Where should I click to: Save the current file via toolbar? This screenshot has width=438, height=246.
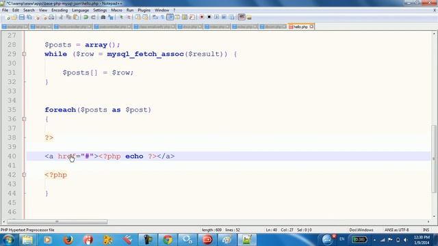(x=21, y=17)
